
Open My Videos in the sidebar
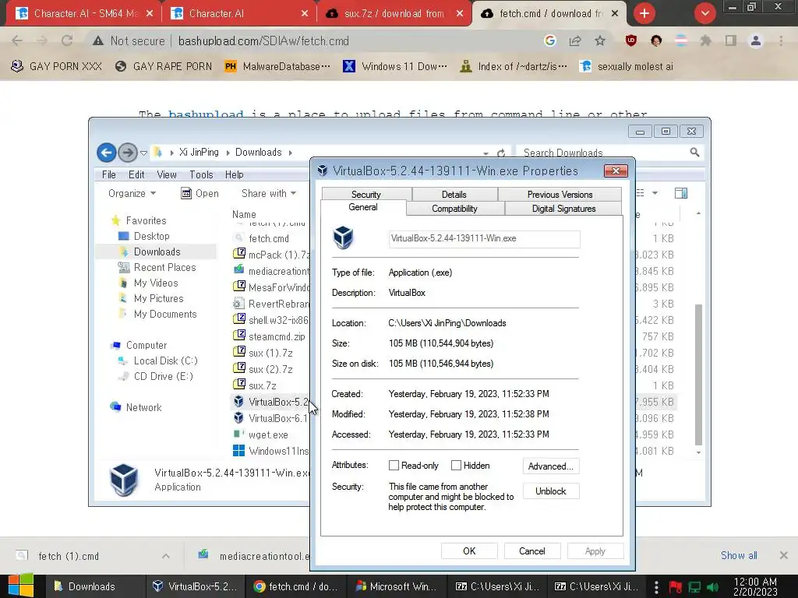156,283
